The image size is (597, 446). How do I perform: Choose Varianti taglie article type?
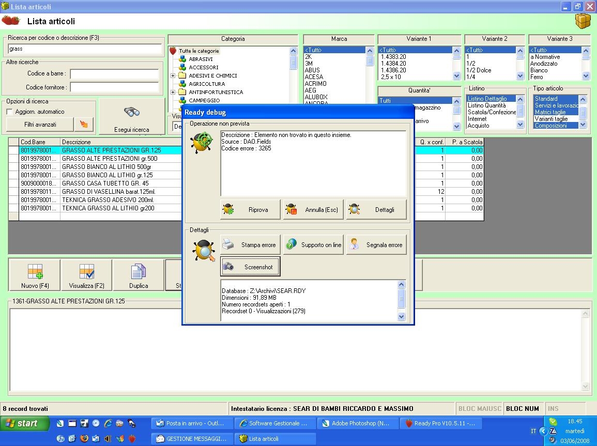click(551, 119)
